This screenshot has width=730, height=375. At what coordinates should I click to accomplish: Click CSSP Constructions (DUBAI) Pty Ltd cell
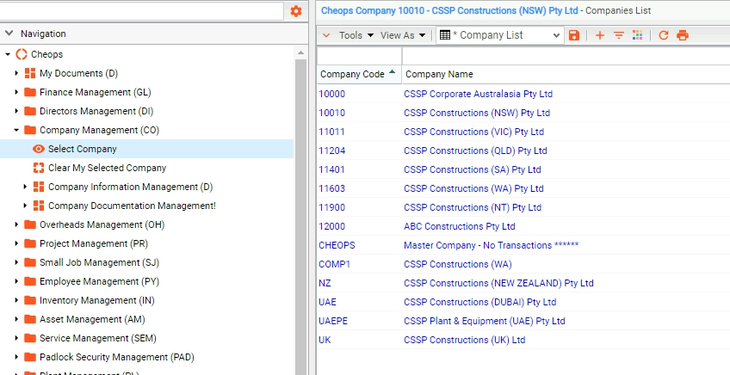(x=480, y=303)
